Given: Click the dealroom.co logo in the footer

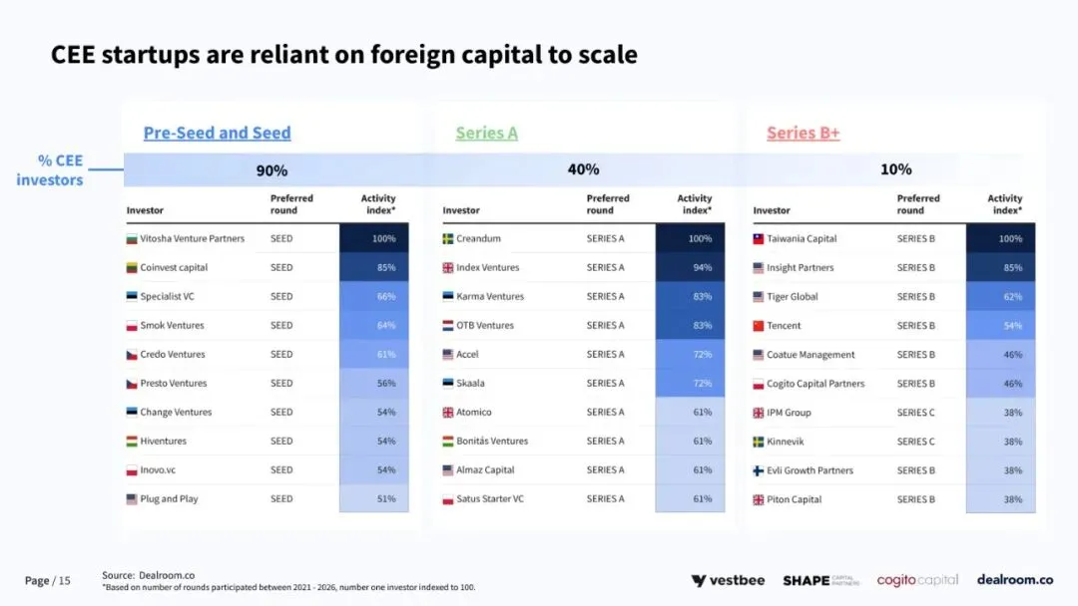Looking at the screenshot, I should (x=1015, y=580).
